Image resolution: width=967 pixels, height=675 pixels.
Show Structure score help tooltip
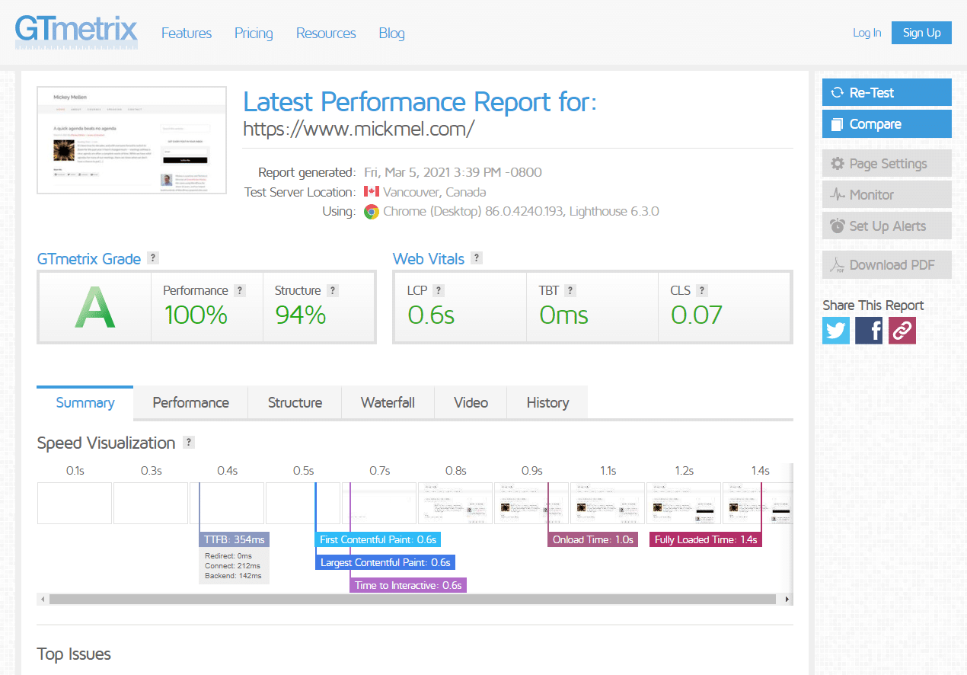pos(333,290)
